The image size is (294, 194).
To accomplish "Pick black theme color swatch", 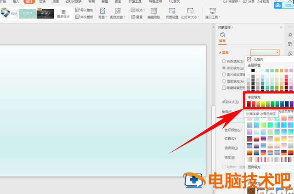I will (253, 70).
